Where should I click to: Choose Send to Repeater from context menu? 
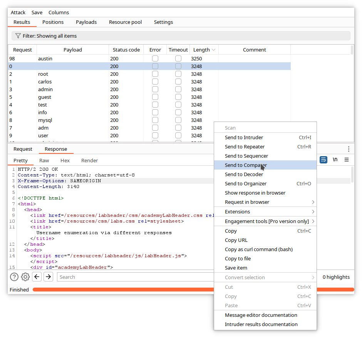245,147
